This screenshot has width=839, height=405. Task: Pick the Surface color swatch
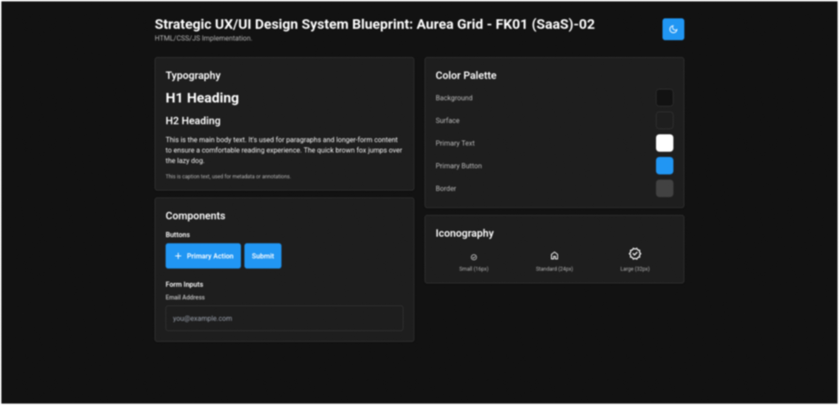(x=664, y=120)
